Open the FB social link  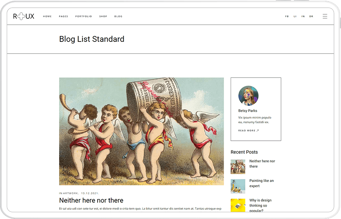287,16
